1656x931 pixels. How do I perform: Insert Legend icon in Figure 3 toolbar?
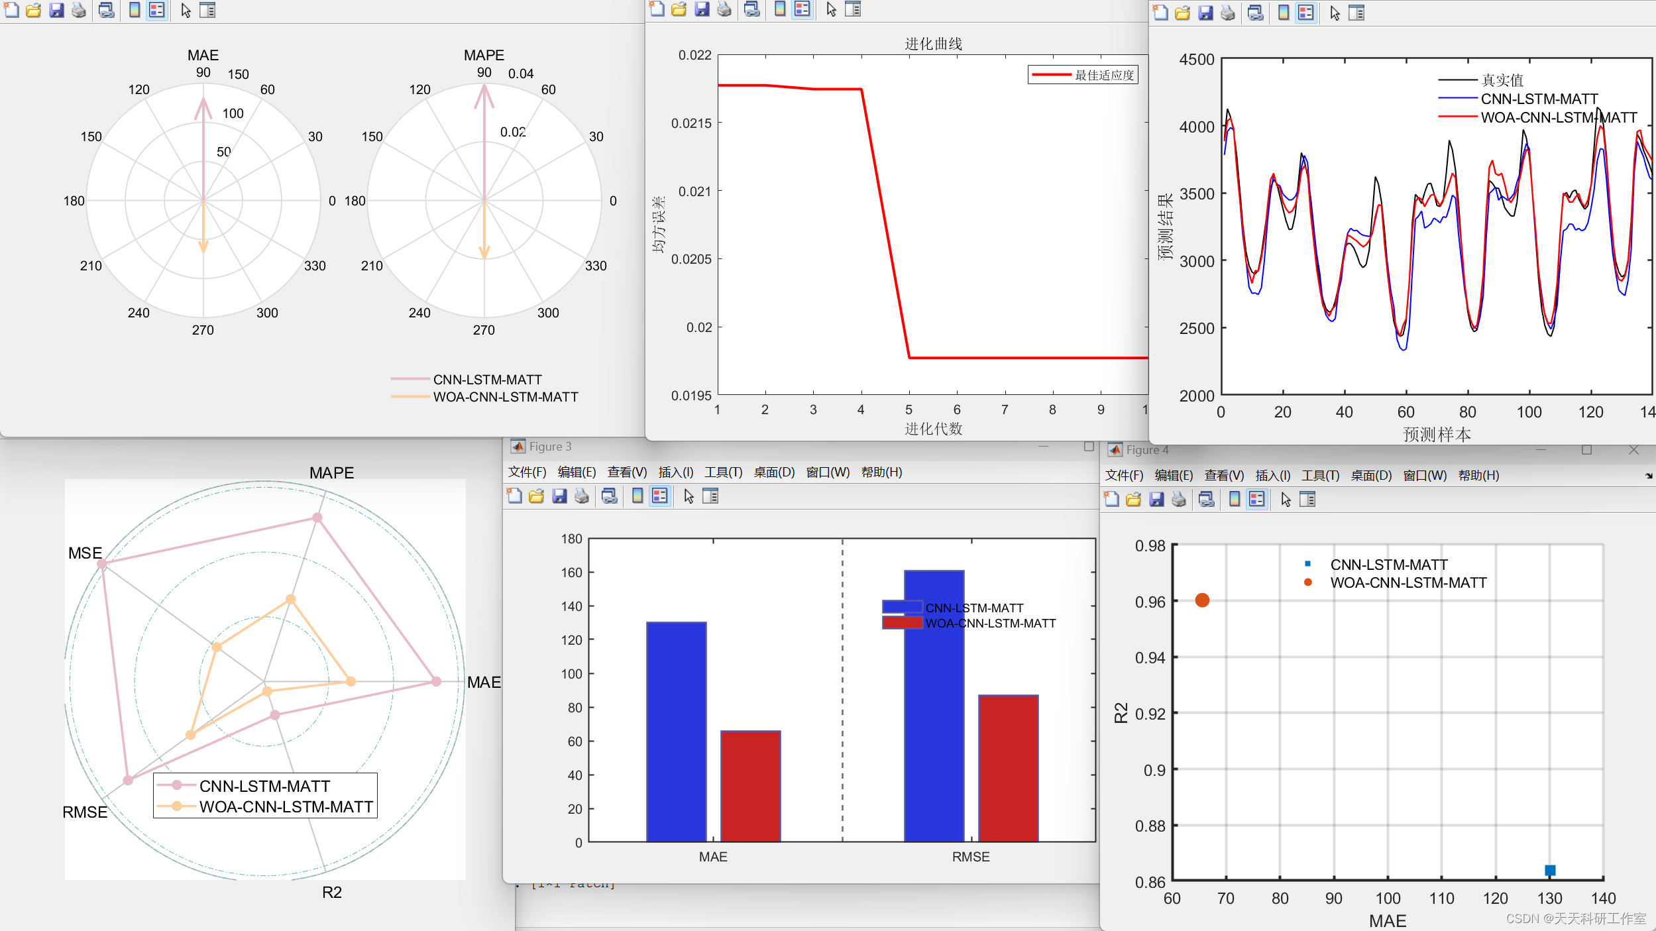click(x=659, y=496)
